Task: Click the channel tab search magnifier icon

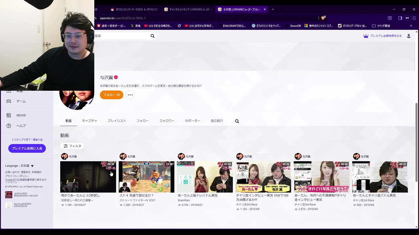Action: pyautogui.click(x=237, y=121)
